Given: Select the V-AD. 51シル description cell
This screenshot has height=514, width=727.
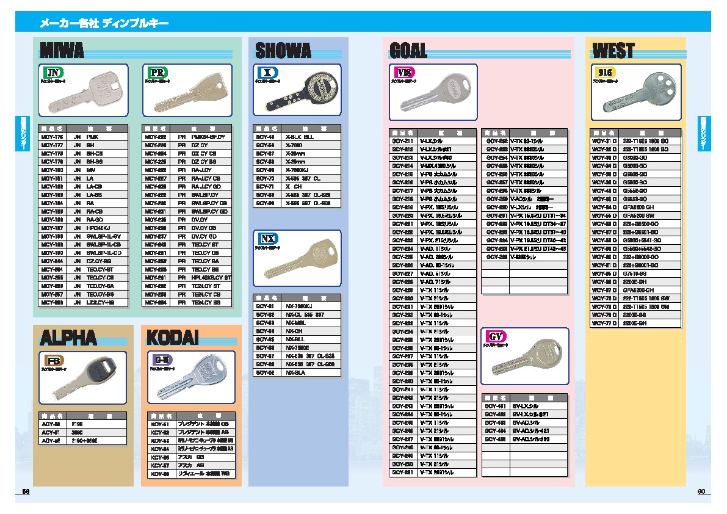Looking at the screenshot, I should click(446, 274).
